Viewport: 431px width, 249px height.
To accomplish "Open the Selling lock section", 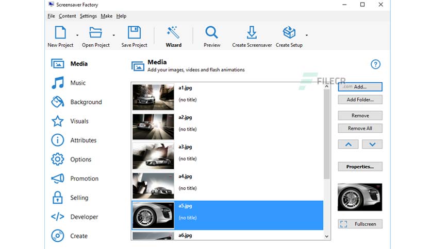I will click(70, 198).
